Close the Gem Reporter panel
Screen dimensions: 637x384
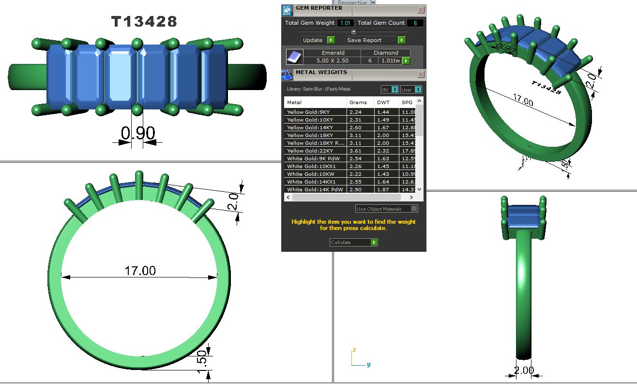click(x=421, y=10)
